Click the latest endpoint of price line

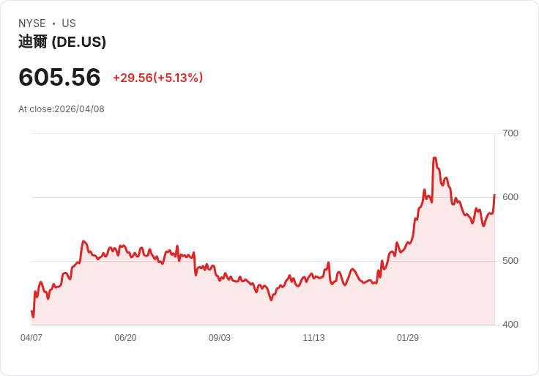[494, 195]
